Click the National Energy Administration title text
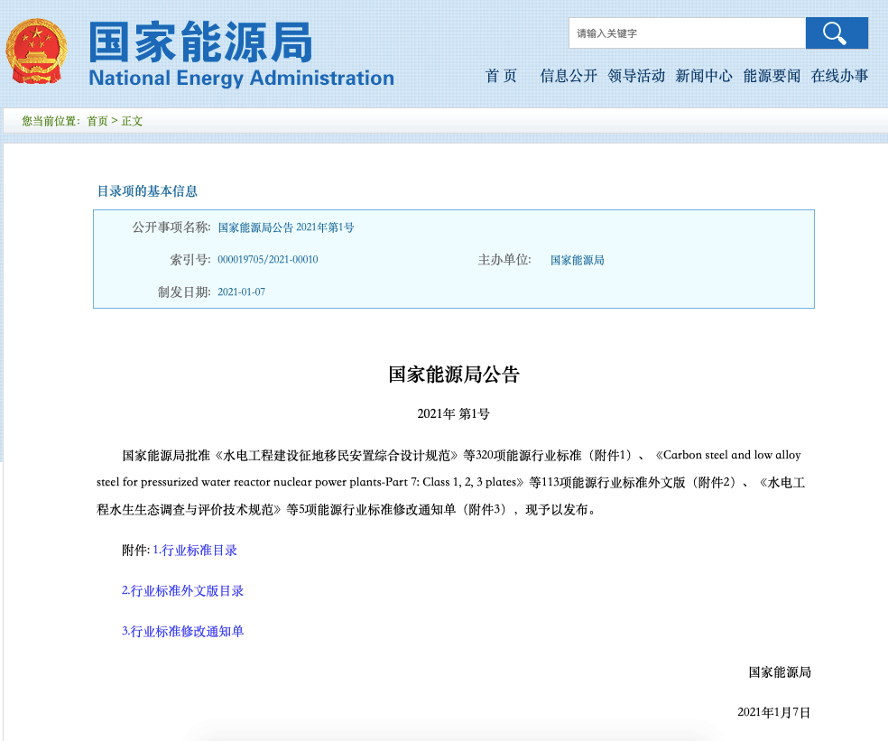 pos(241,79)
